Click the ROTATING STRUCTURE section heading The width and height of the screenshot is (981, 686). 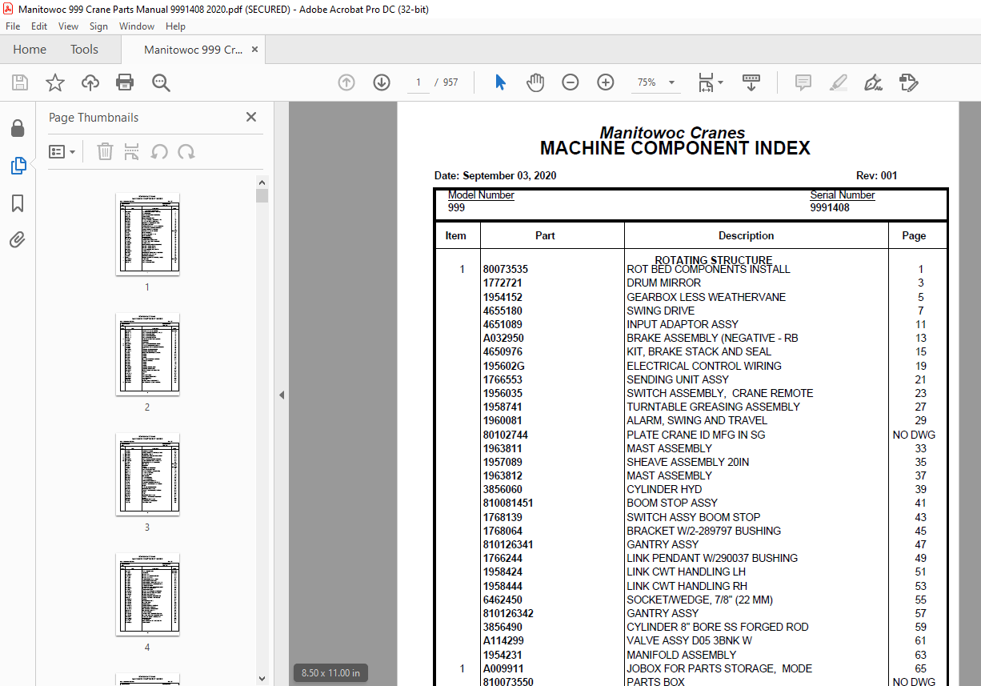click(714, 259)
